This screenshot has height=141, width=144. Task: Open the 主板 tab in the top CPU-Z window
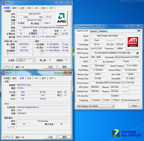click(22, 8)
